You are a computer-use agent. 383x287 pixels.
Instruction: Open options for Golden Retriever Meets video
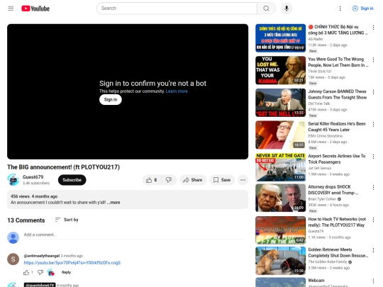click(373, 250)
